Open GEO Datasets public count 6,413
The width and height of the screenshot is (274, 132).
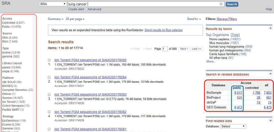point(238,107)
